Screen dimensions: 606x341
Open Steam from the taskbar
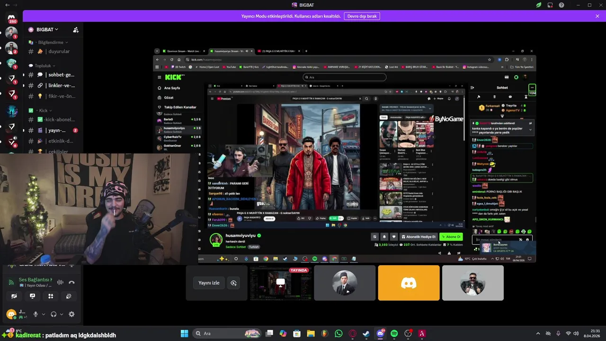(366, 333)
